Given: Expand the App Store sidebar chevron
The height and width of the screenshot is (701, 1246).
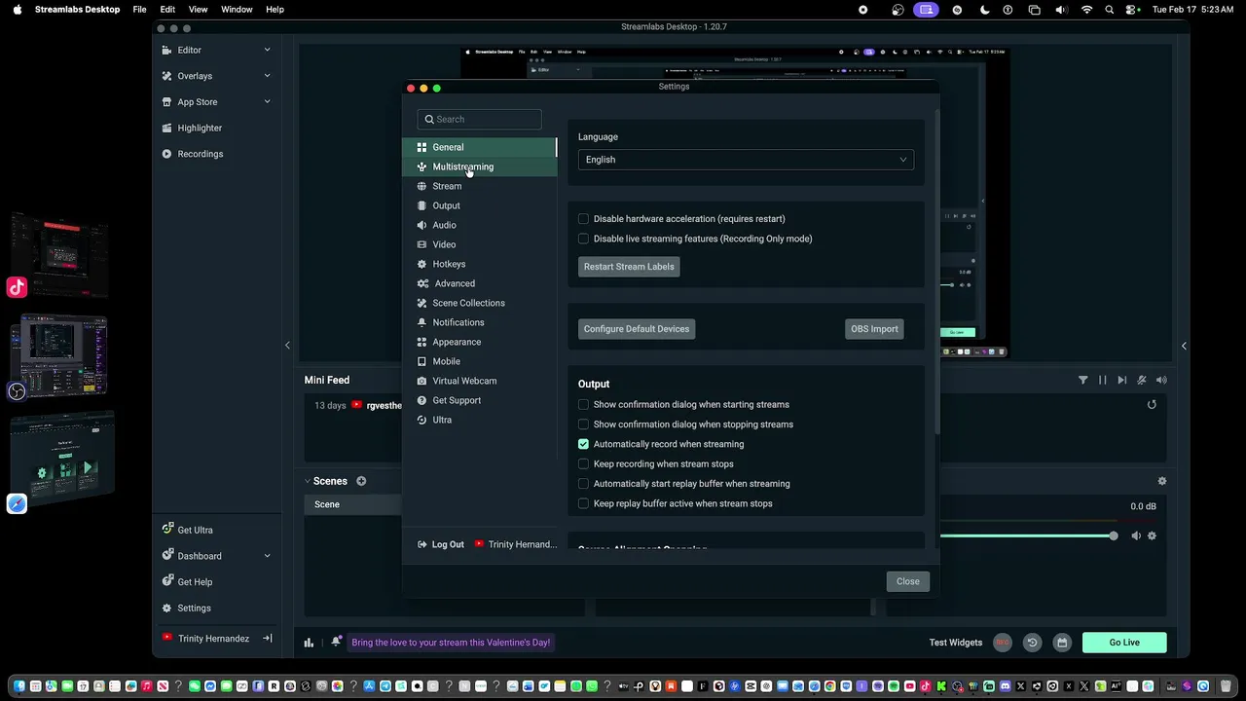Looking at the screenshot, I should pyautogui.click(x=268, y=102).
